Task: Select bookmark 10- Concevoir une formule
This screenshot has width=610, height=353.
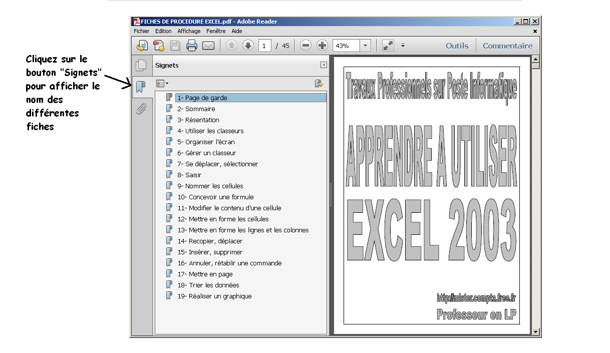Action: [x=215, y=197]
